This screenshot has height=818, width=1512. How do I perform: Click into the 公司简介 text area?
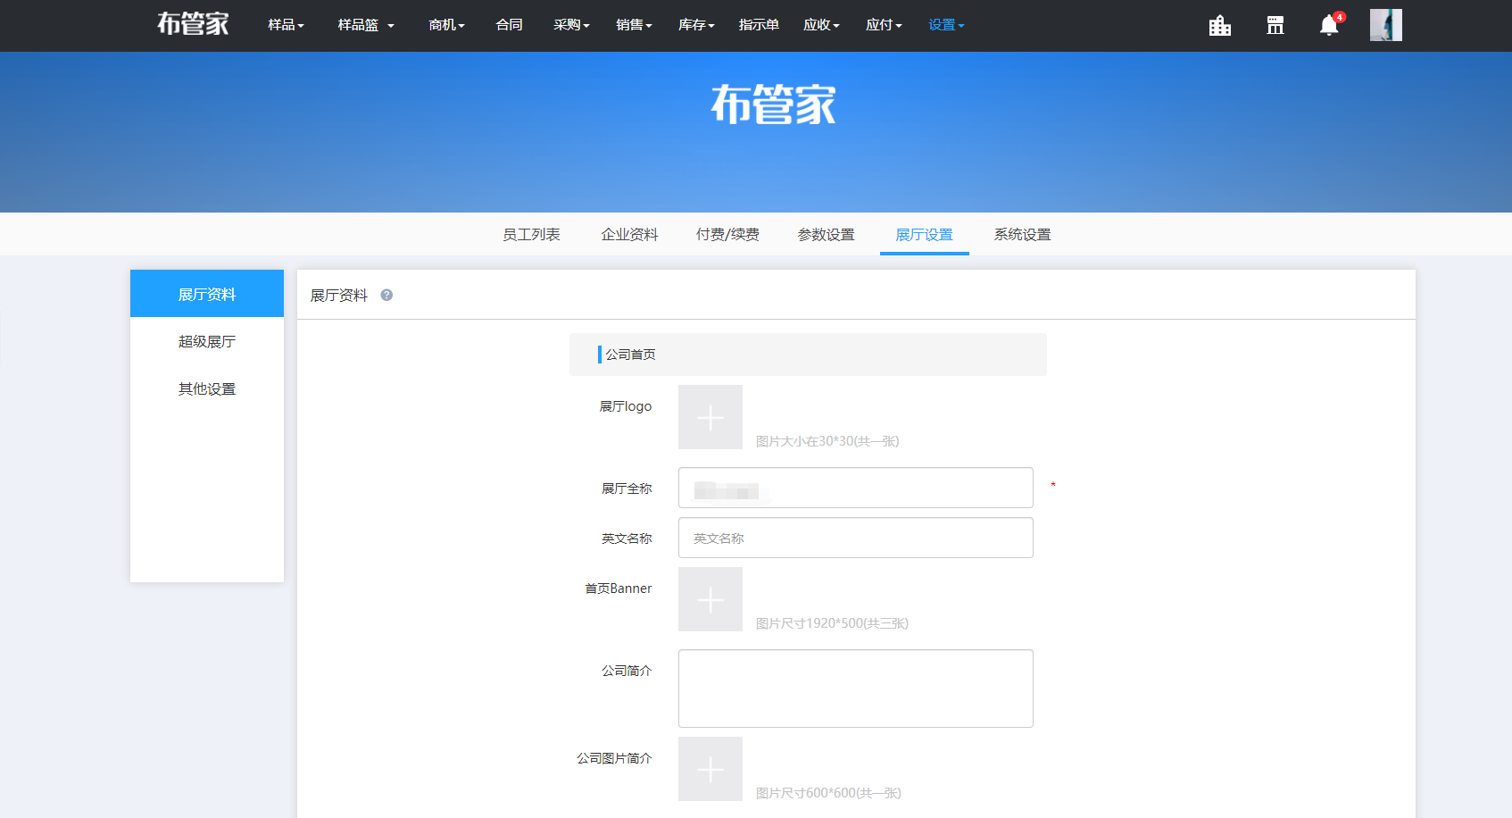click(x=856, y=689)
